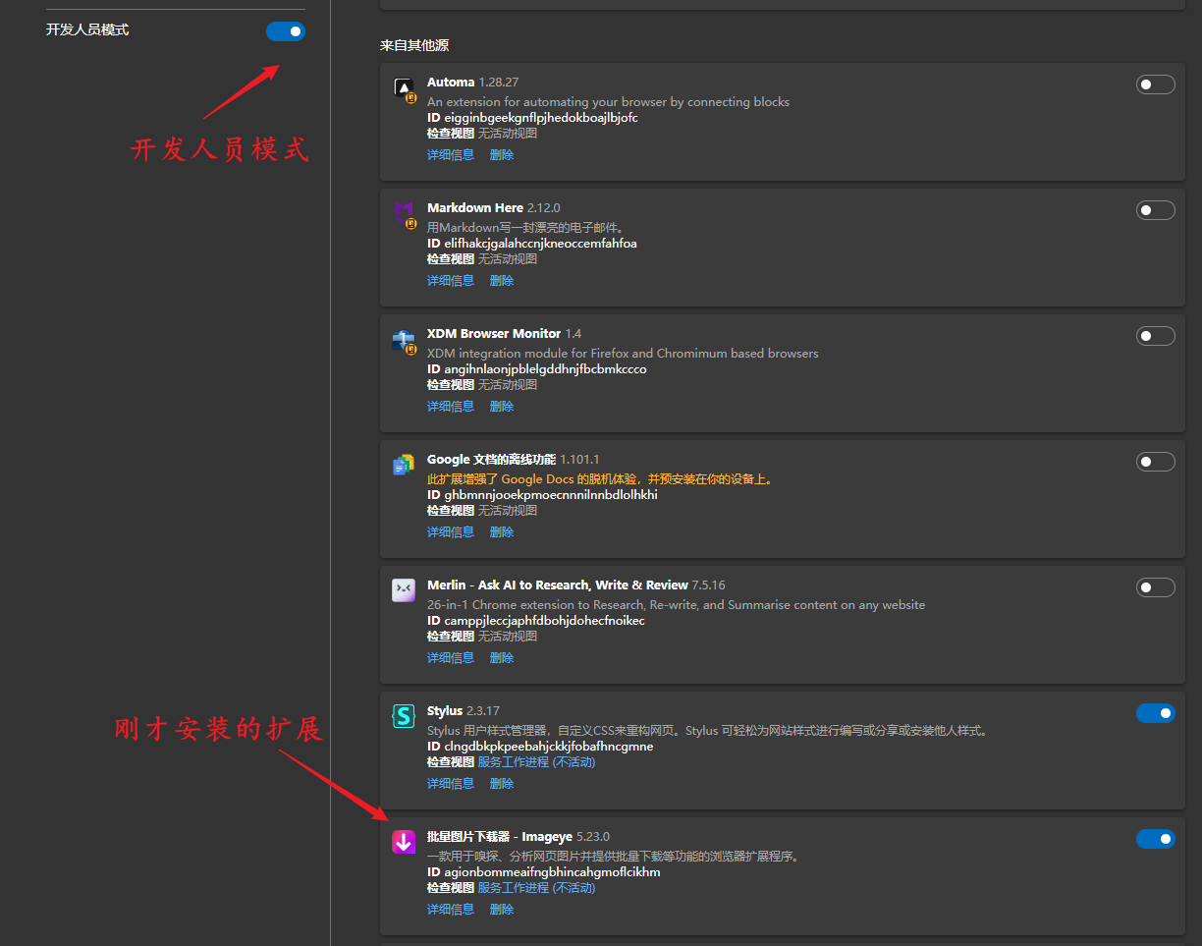Click 删除 to remove Automa
This screenshot has width=1202, height=946.
pos(502,155)
